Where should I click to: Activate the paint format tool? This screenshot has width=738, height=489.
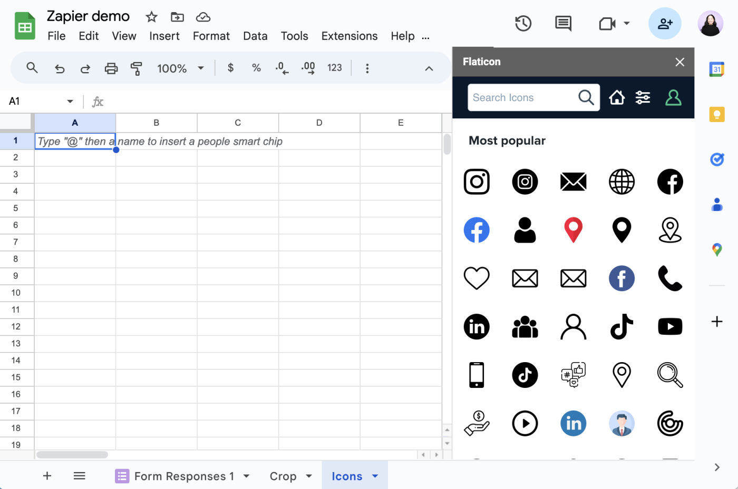tap(137, 68)
